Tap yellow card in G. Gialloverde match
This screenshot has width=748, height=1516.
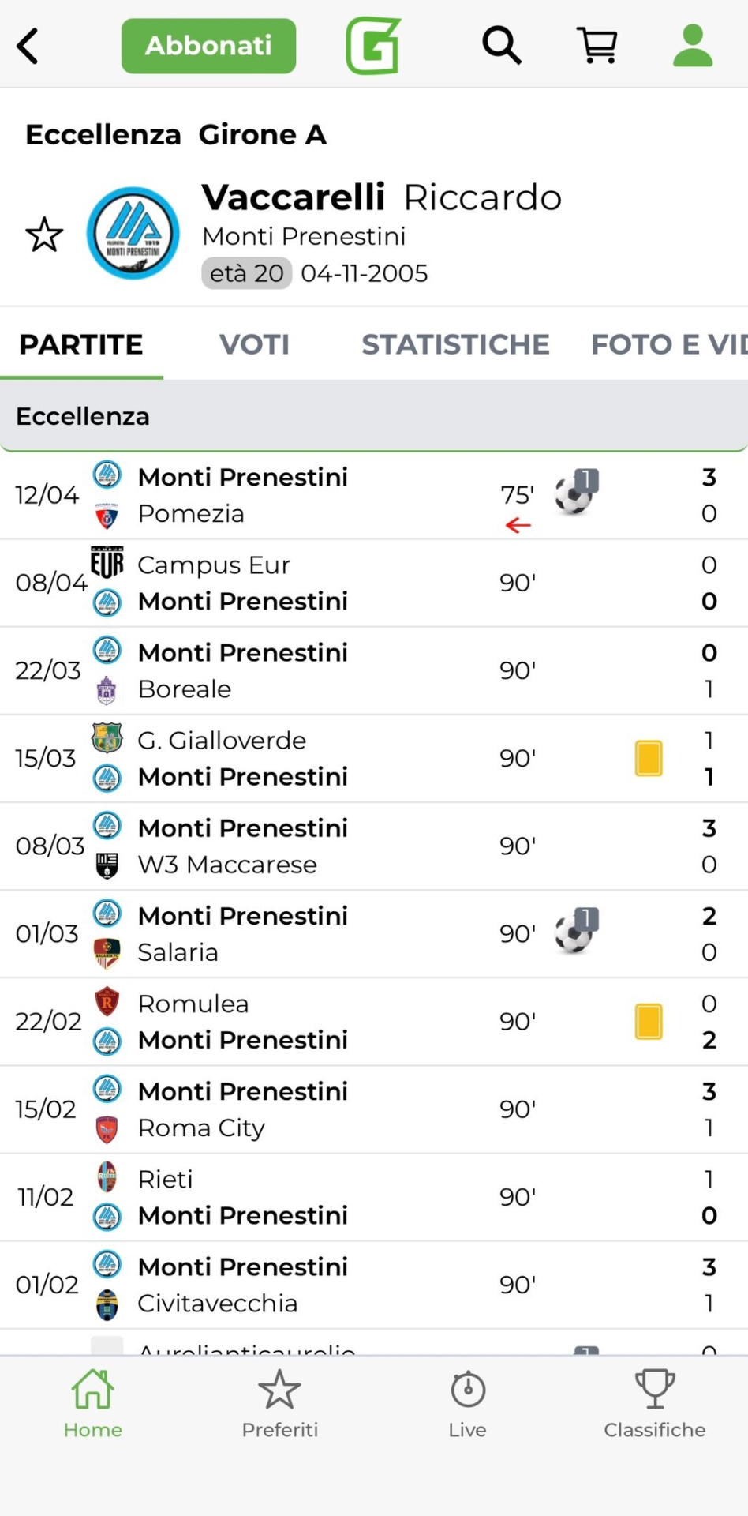(649, 758)
